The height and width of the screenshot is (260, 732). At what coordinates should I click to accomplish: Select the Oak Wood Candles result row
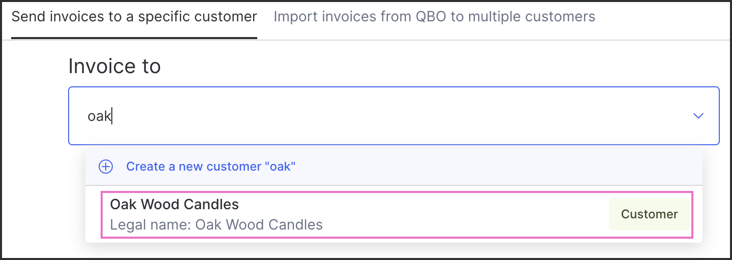pyautogui.click(x=397, y=214)
